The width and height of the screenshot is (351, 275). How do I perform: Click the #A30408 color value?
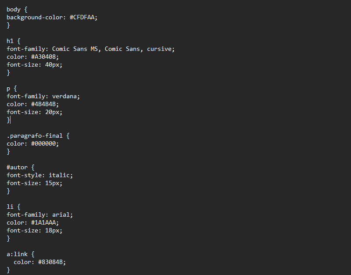point(43,57)
